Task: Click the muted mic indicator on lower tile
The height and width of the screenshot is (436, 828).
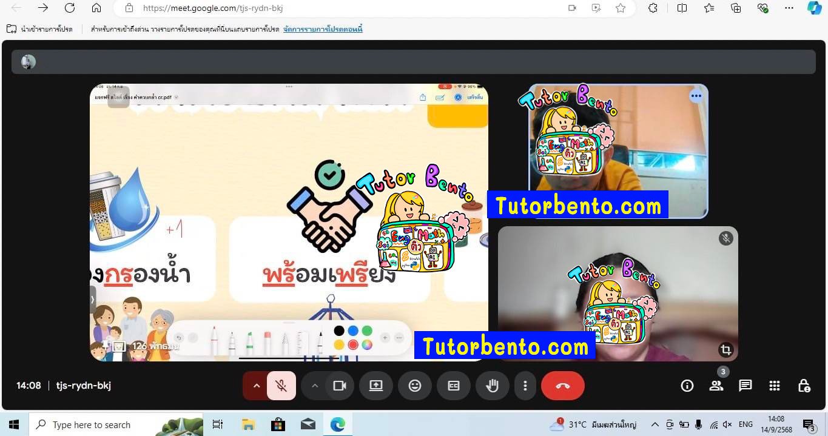Action: 726,238
